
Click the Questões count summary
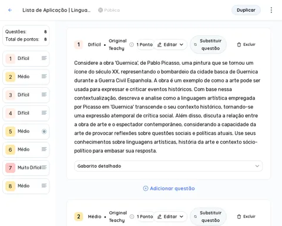[x=26, y=32]
